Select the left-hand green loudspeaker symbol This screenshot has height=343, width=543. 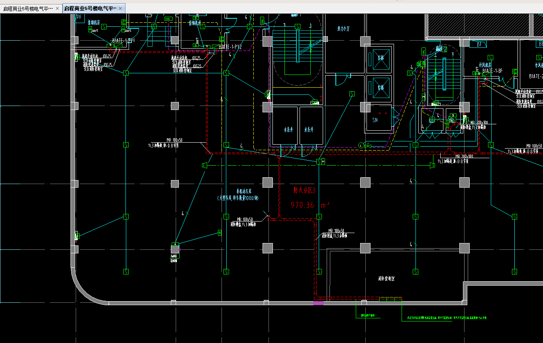click(x=204, y=165)
